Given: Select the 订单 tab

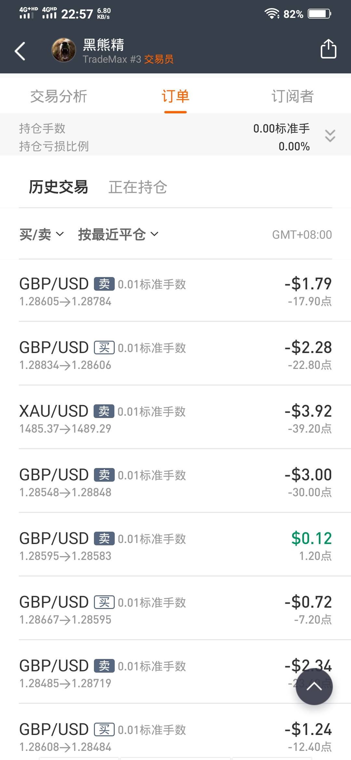Looking at the screenshot, I should pyautogui.click(x=175, y=96).
